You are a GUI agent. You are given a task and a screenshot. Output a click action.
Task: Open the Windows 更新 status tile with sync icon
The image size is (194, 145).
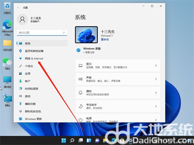tap(88, 50)
